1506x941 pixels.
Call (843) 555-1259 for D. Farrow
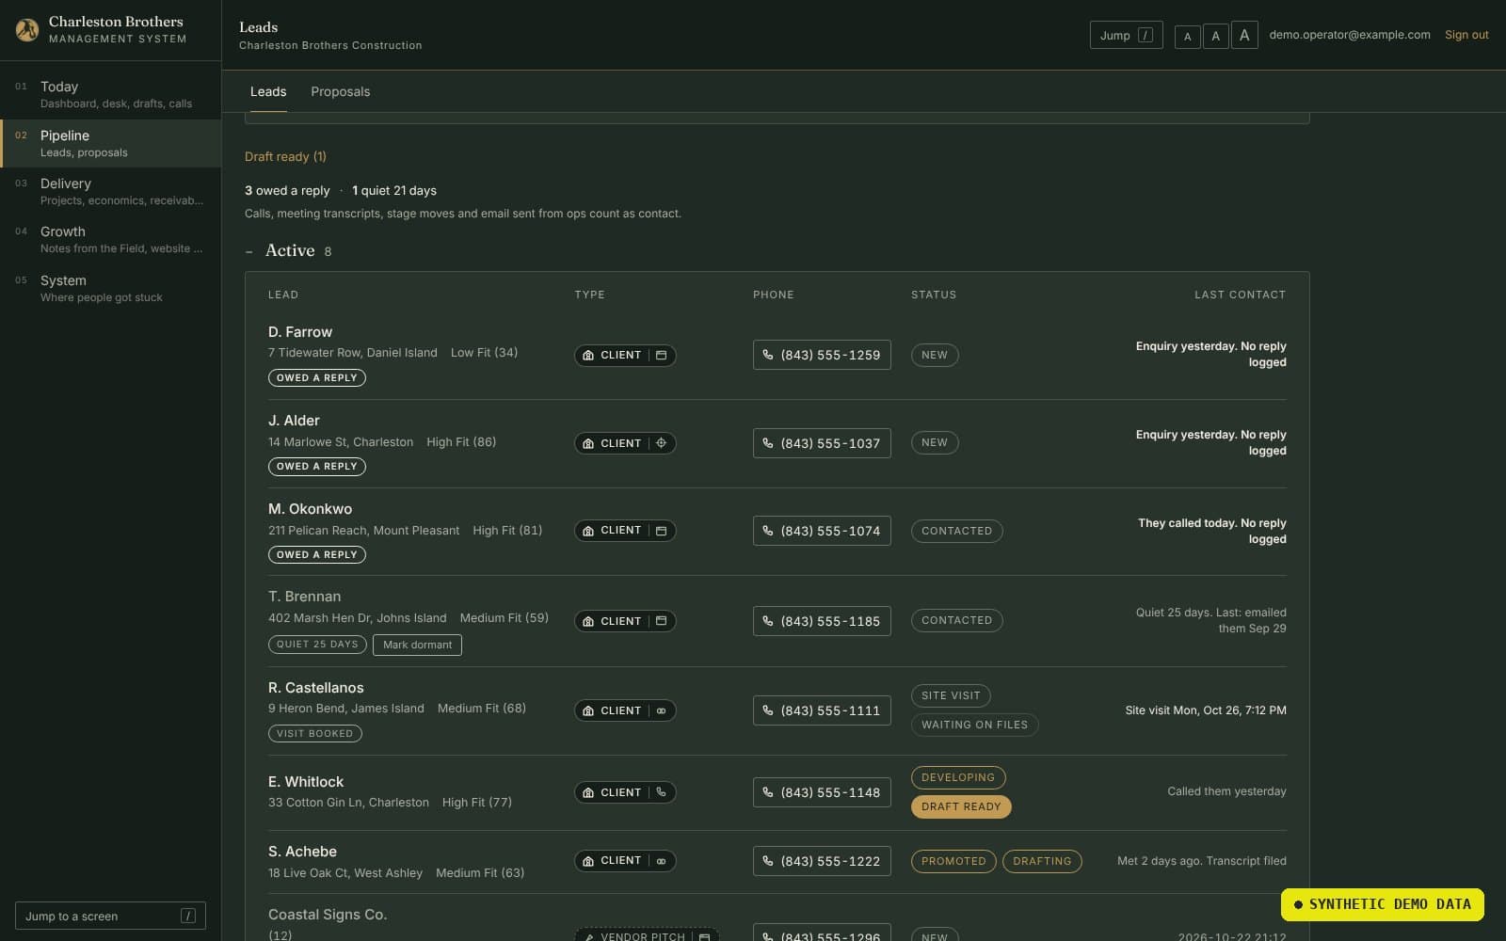(822, 355)
